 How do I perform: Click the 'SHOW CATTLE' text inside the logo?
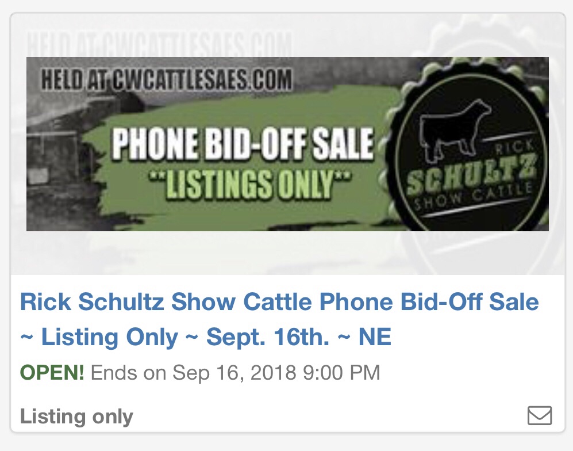pos(473,196)
